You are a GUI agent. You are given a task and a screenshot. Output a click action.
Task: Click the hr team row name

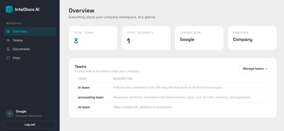[x=84, y=88]
